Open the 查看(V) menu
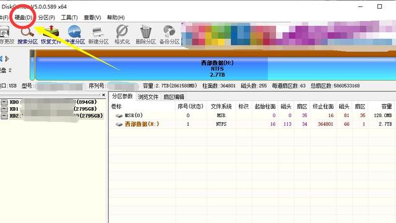The image size is (396, 223). click(92, 17)
